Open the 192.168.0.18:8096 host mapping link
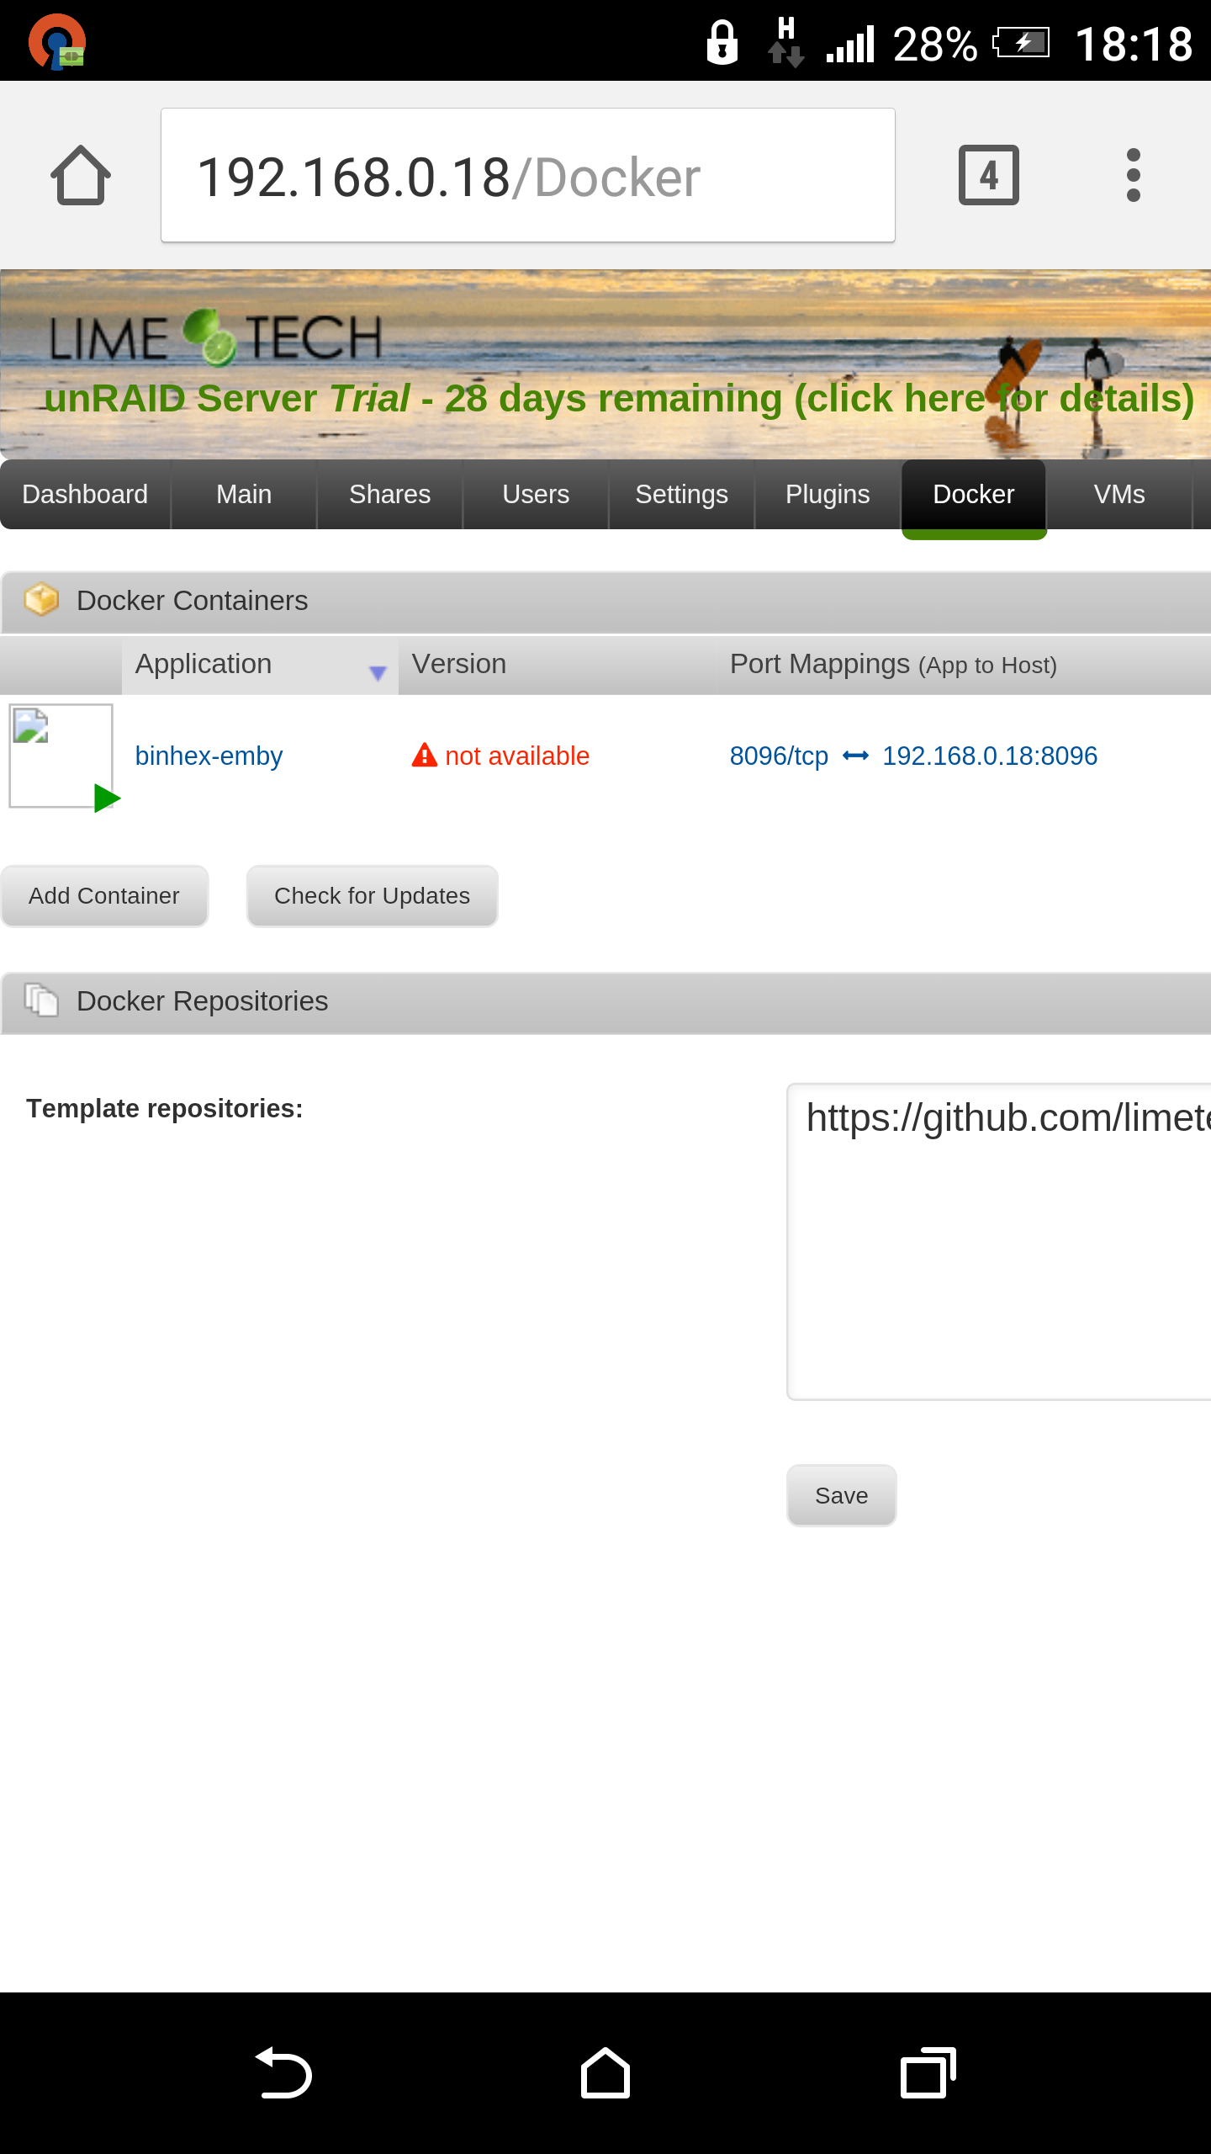Screen dimensions: 1211x2154 coord(990,756)
